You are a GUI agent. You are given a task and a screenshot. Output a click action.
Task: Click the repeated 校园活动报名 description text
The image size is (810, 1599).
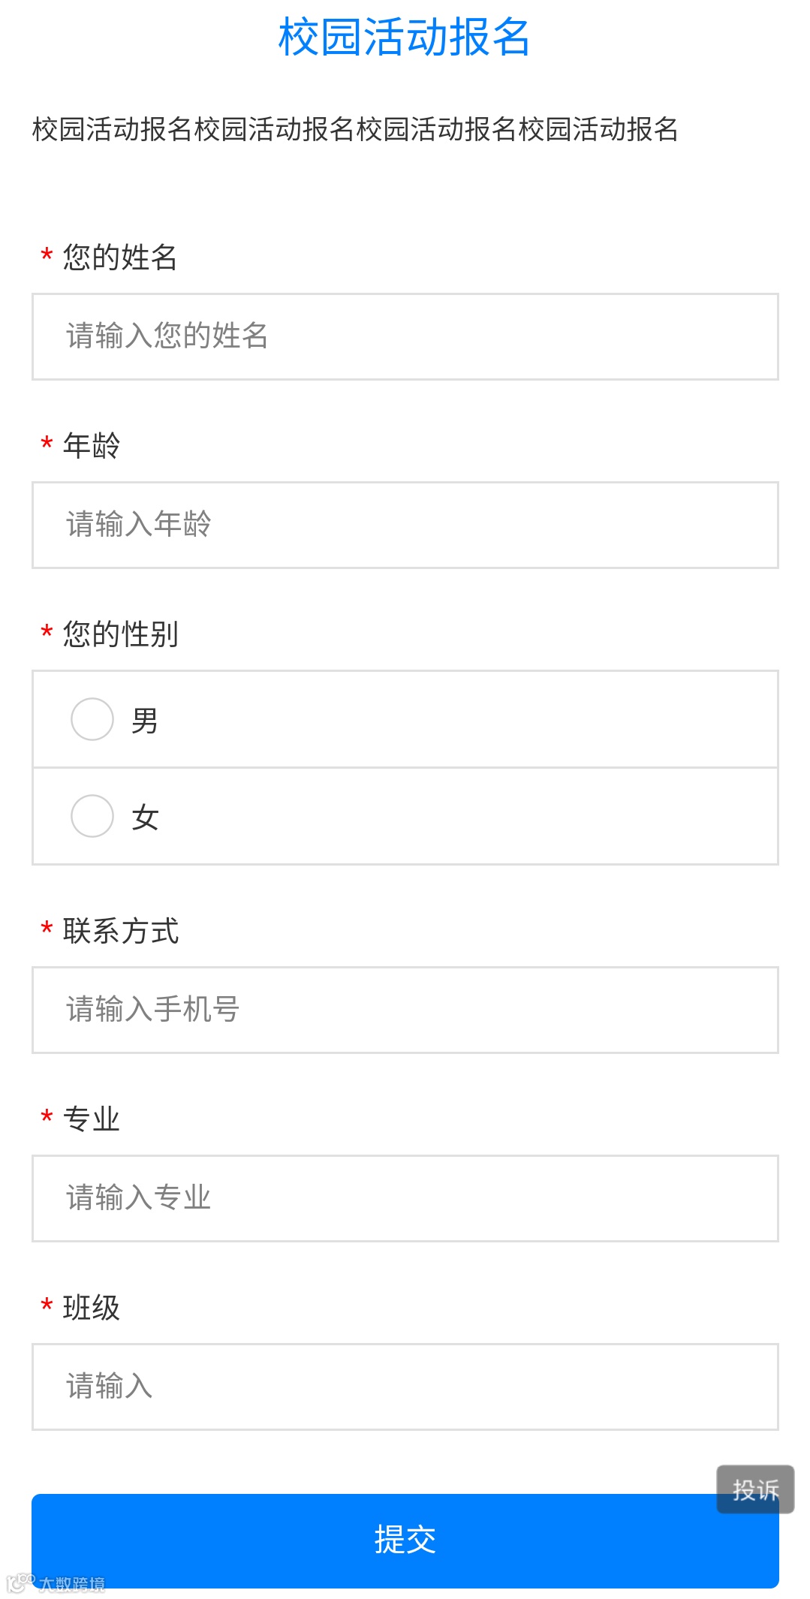[355, 129]
